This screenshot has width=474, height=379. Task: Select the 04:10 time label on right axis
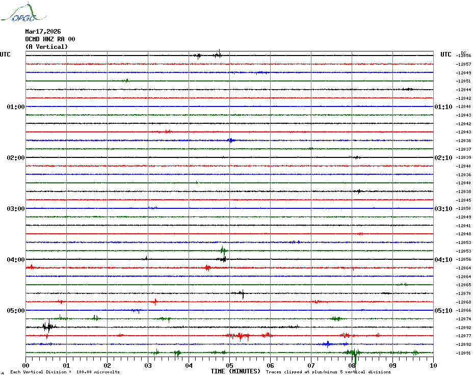(443, 260)
